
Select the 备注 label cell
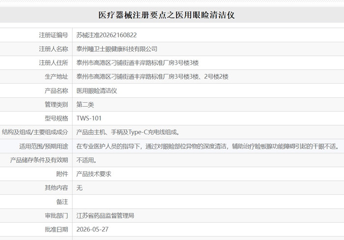(x=62, y=202)
